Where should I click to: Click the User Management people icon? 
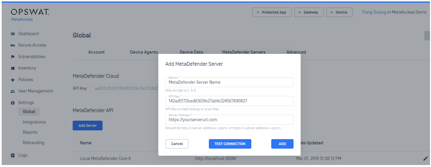(13, 91)
